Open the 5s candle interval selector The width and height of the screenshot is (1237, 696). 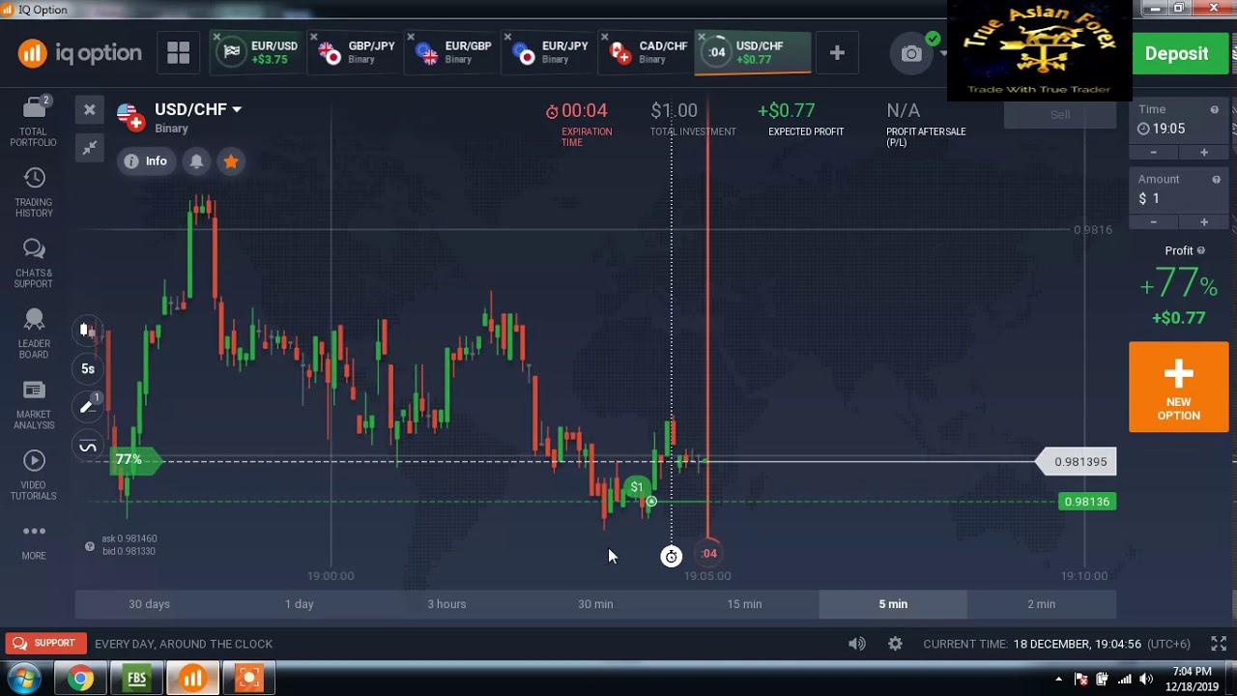click(x=88, y=368)
